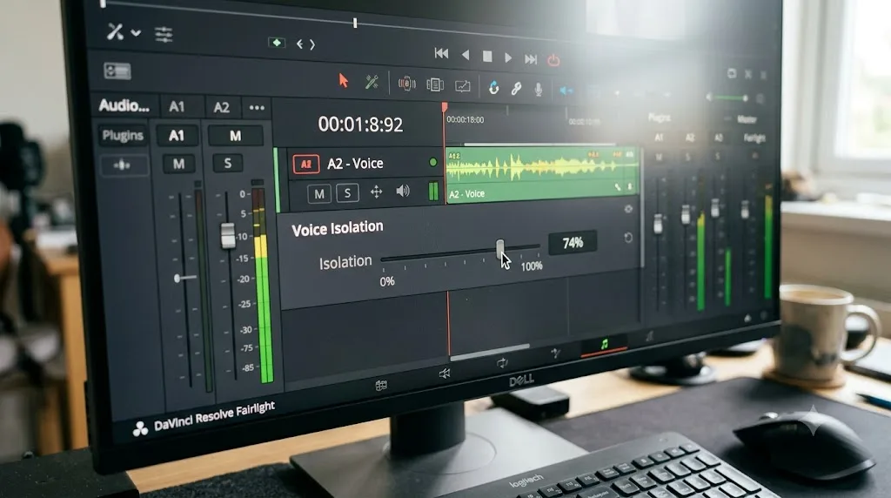Click the Isolation slider handle

pyautogui.click(x=499, y=249)
